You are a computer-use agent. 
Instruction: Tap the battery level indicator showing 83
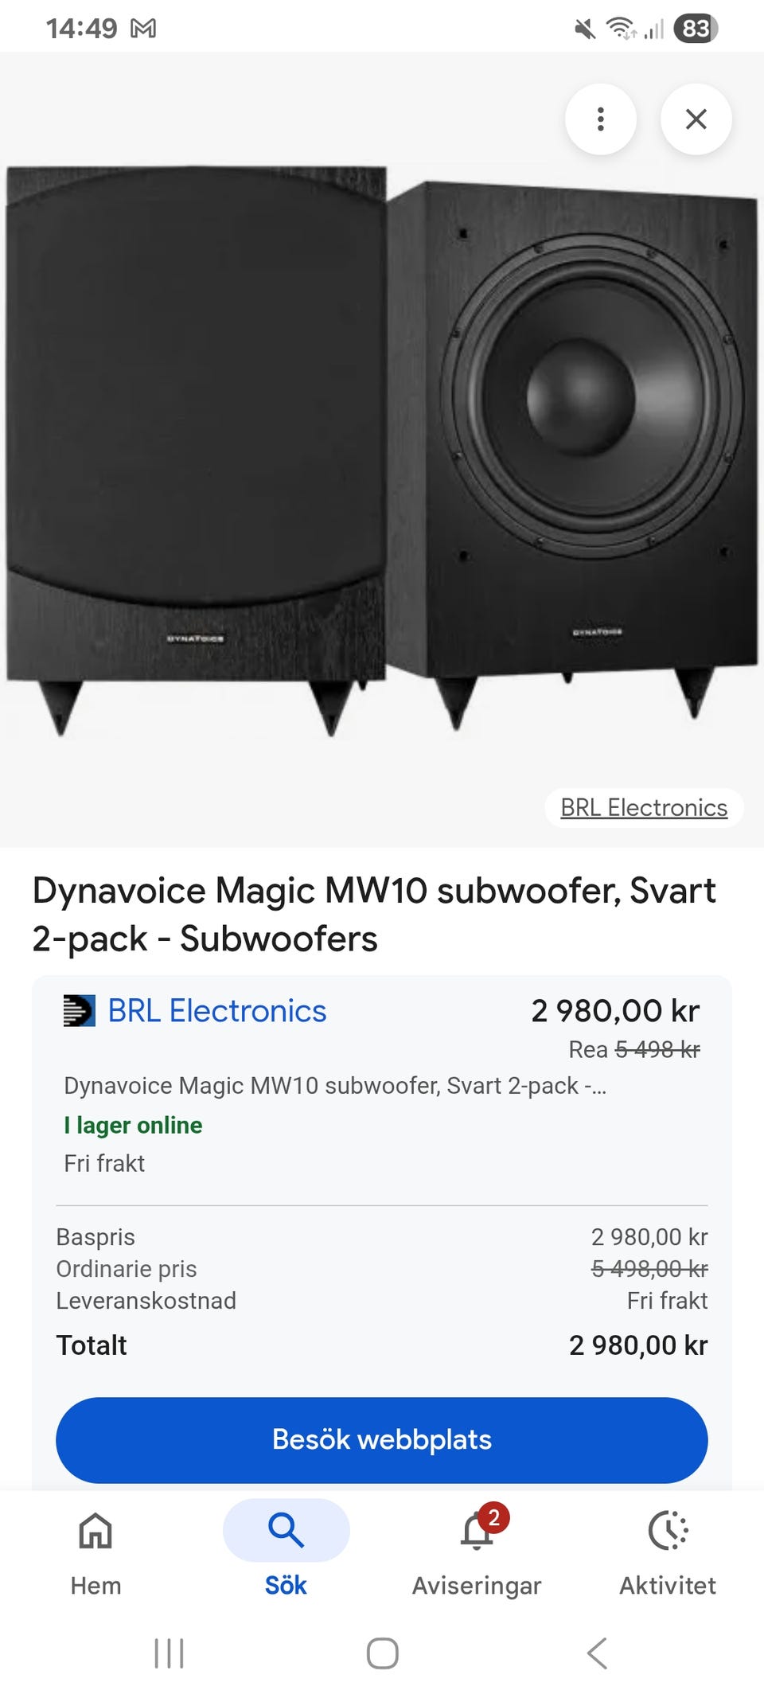point(695,29)
